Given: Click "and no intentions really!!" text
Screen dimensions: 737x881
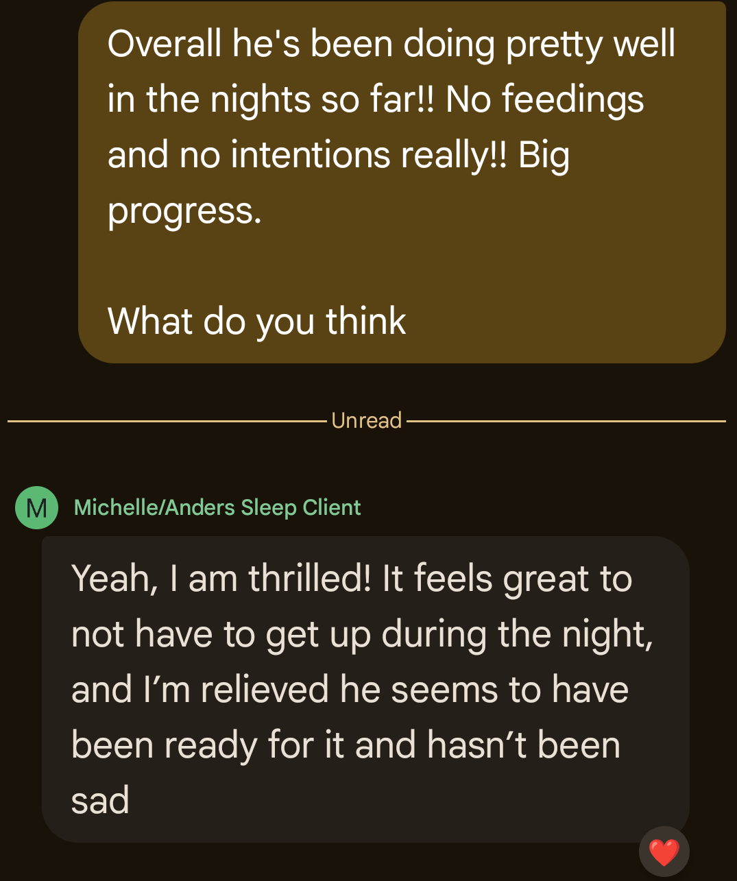Looking at the screenshot, I should click(307, 155).
